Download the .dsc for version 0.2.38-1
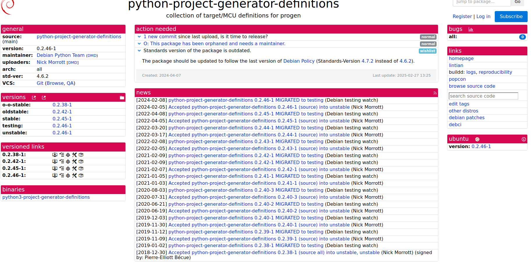The image size is (532, 271). (x=55, y=155)
